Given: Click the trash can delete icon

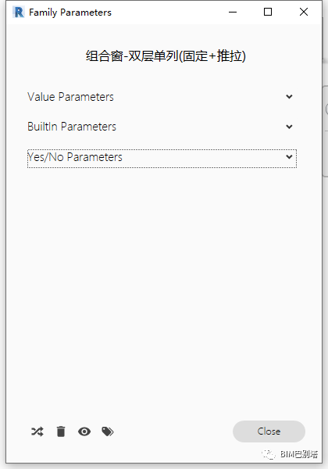Looking at the screenshot, I should (61, 431).
